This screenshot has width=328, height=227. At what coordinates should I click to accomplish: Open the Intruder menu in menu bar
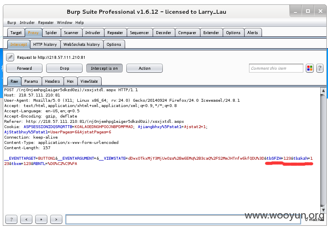coord(27,23)
